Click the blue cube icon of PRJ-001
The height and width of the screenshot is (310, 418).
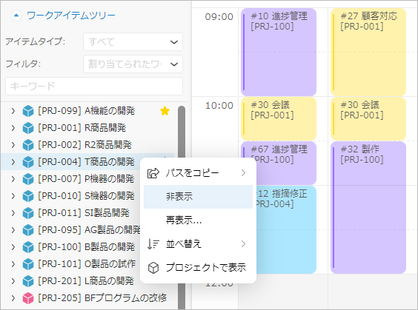pos(28,128)
